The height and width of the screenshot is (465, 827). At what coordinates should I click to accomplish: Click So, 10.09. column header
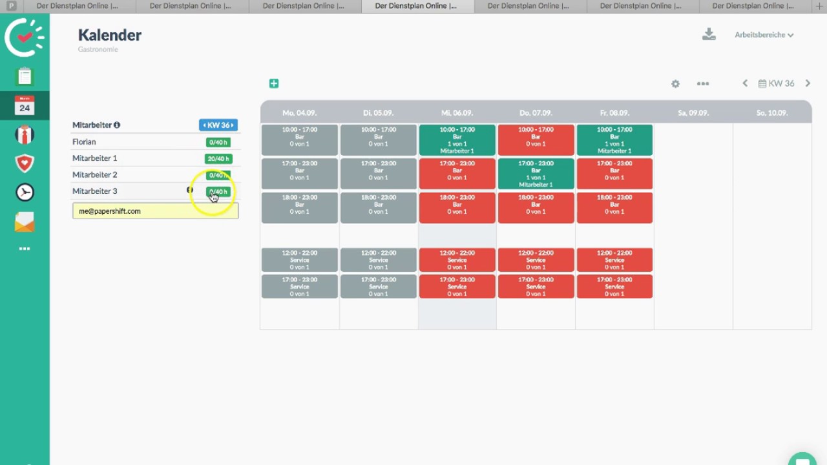pos(772,112)
